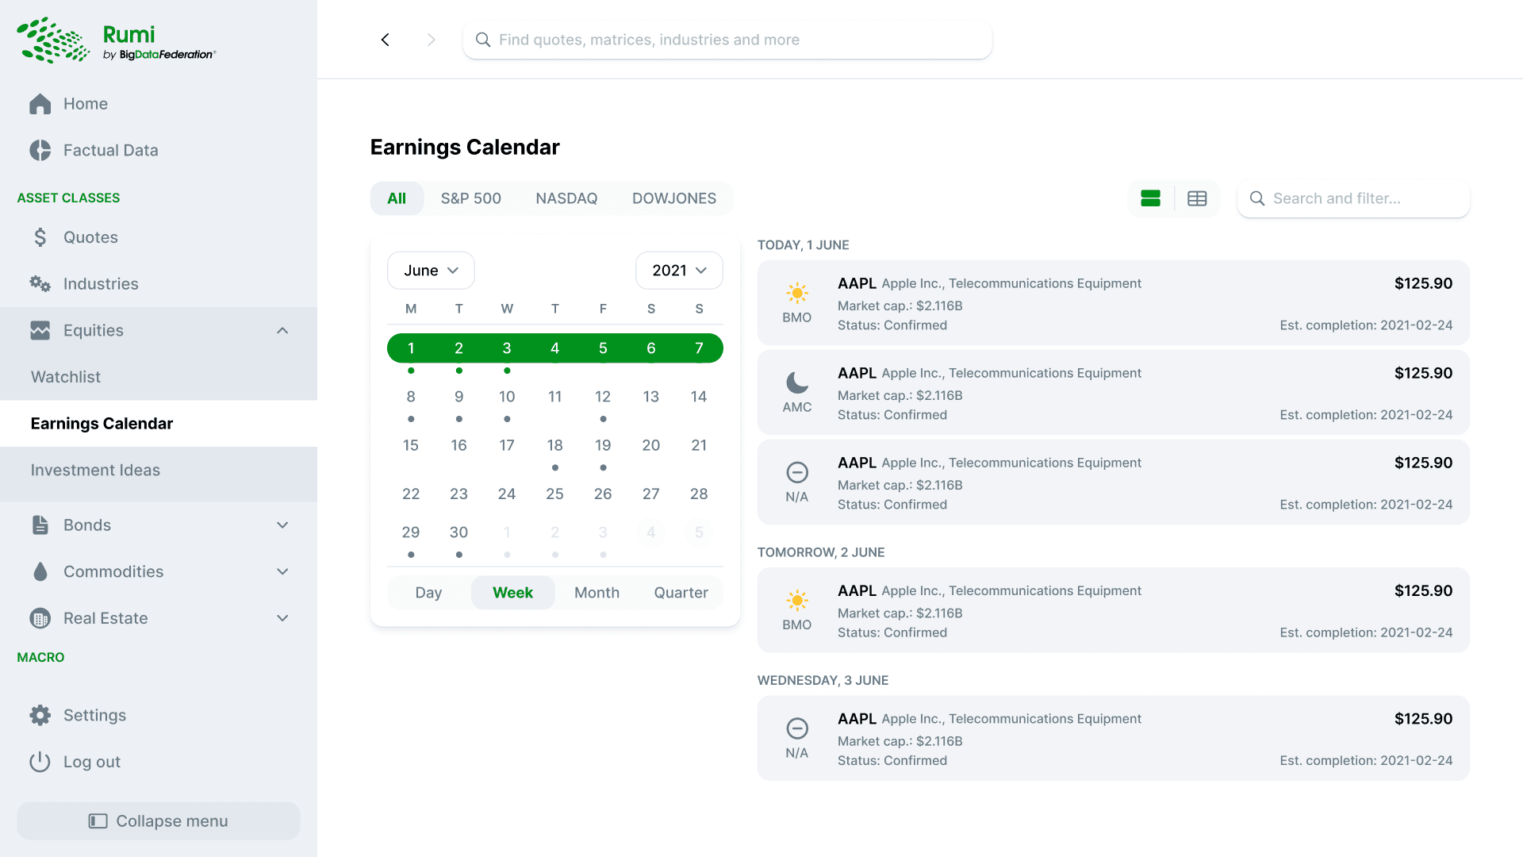Image resolution: width=1523 pixels, height=857 pixels.
Task: Go forward with the right arrow
Action: coord(432,40)
